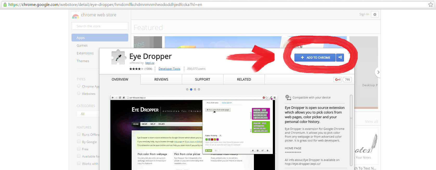Select the Chrome Apps radio button
436x170 pixels.
pos(79,86)
